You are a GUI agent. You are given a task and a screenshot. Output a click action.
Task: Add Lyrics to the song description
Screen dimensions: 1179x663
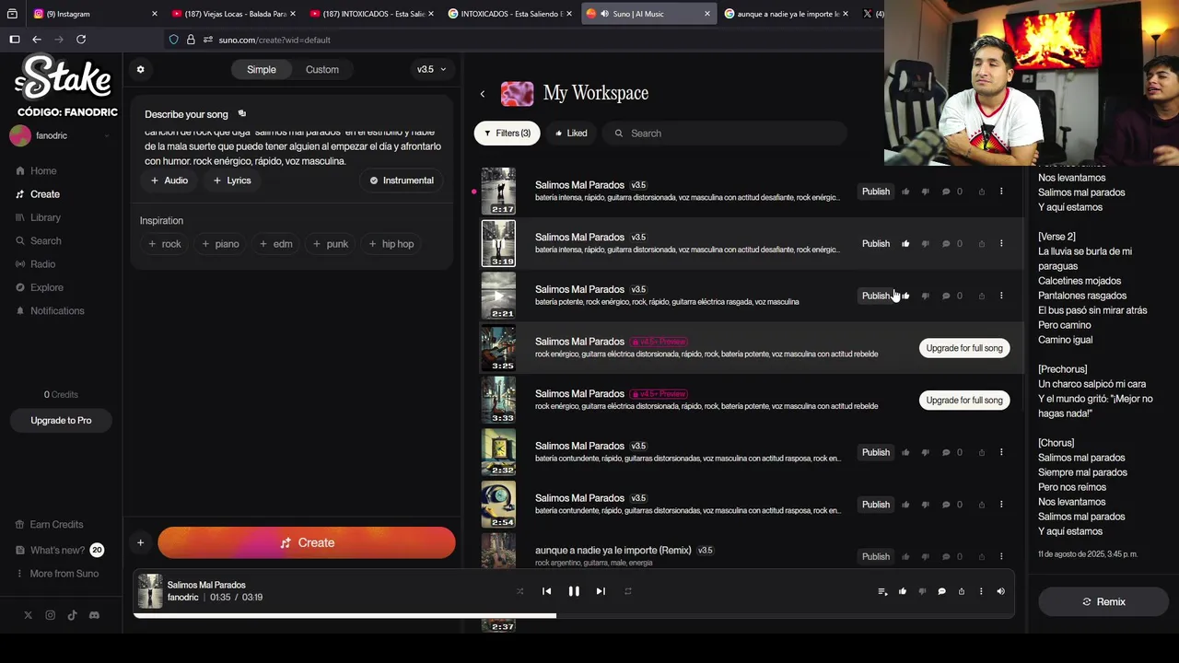pyautogui.click(x=232, y=180)
